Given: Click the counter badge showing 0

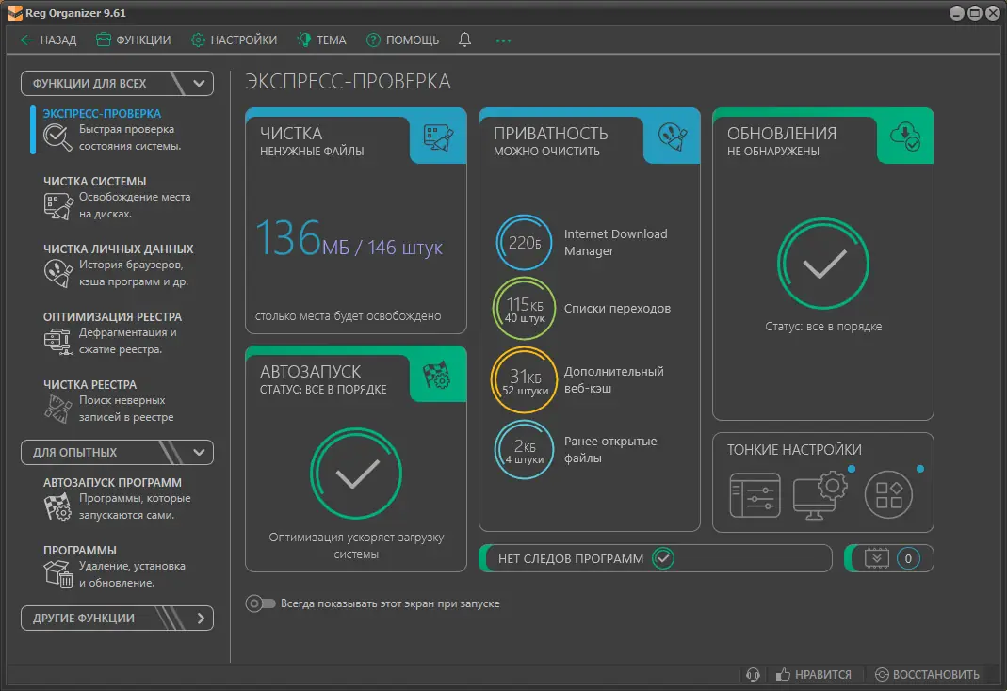Looking at the screenshot, I should coord(908,558).
